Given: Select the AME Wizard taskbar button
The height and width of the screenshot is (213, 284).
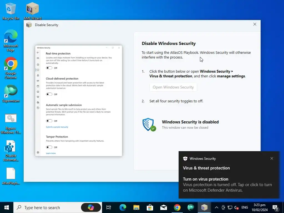Looking at the screenshot, I should [x=204, y=207].
